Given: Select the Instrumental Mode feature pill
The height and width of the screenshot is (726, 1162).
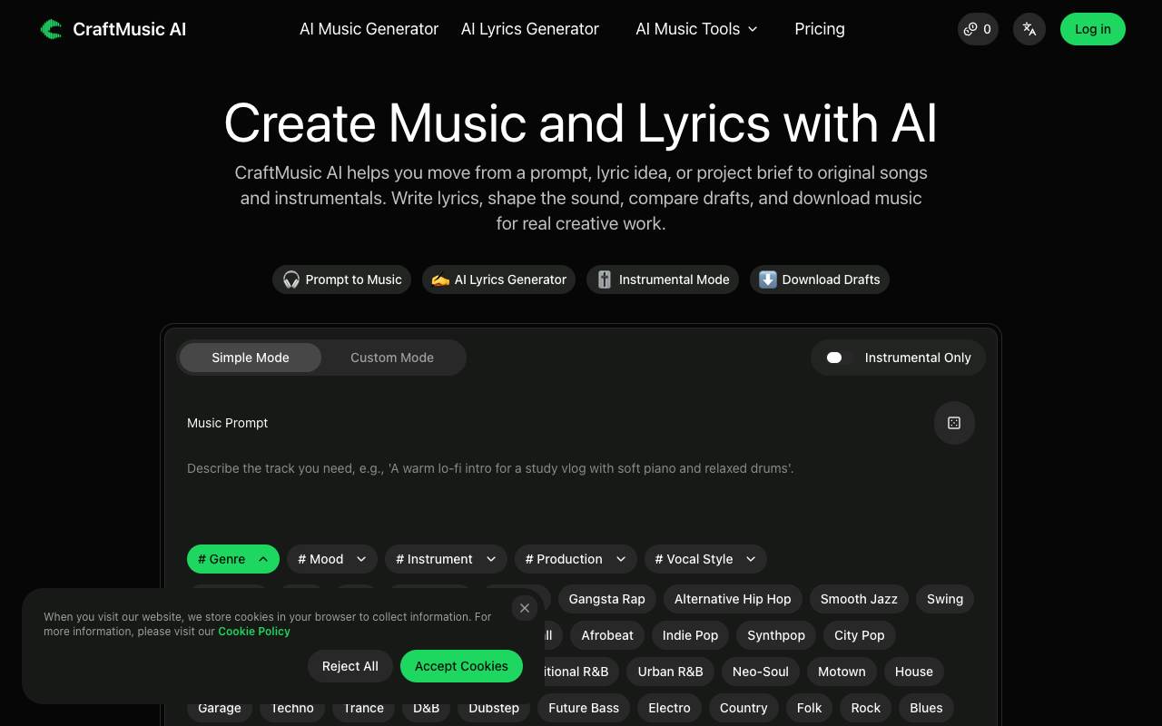Looking at the screenshot, I should pos(663,280).
